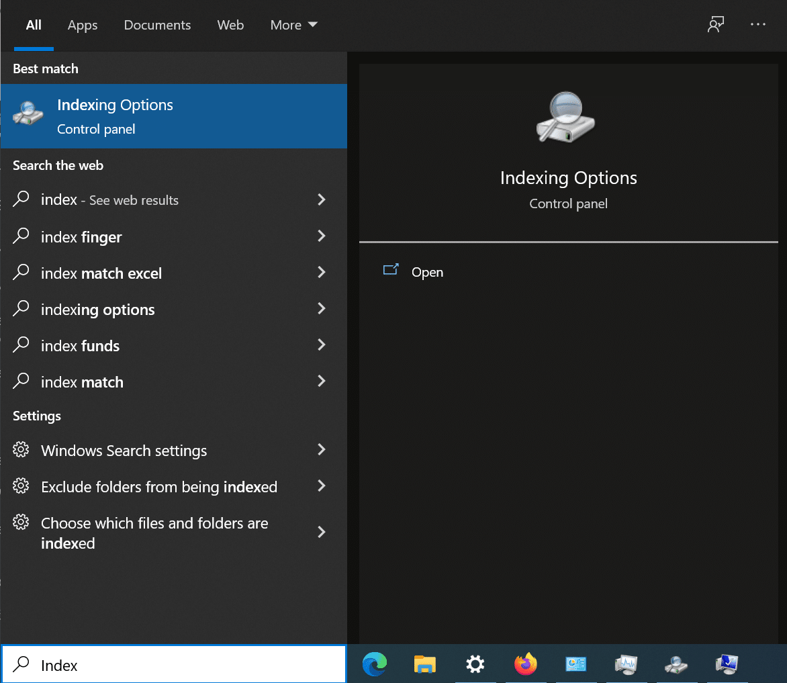Select the Indexing Options best match result
The height and width of the screenshot is (683, 787).
[174, 116]
